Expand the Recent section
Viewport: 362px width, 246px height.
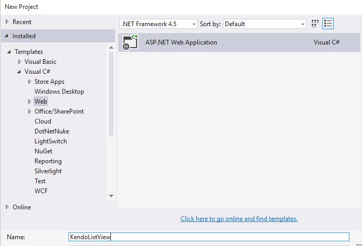point(7,22)
